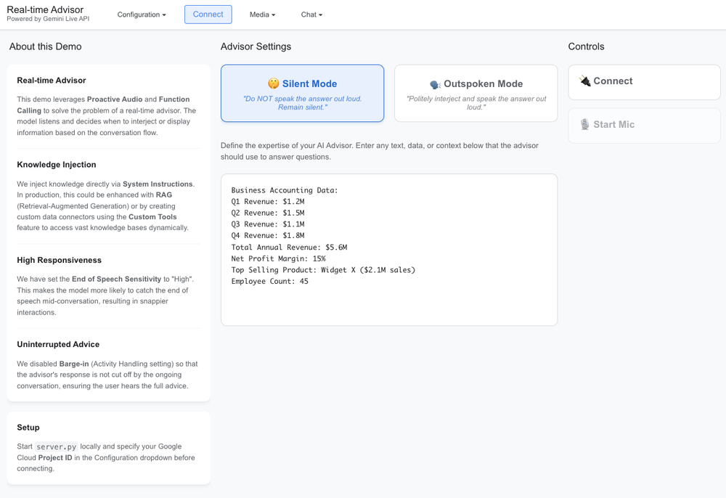Focus the advisor knowledge text area
This screenshot has height=498, width=726.
pos(388,305)
